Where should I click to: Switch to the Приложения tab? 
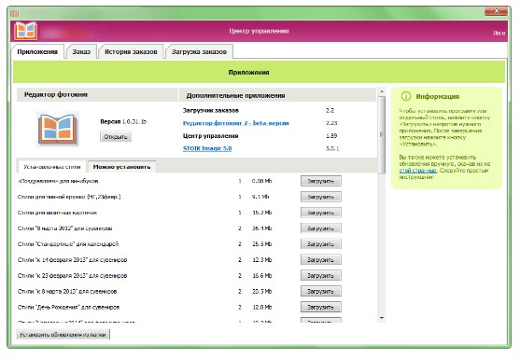pos(37,51)
